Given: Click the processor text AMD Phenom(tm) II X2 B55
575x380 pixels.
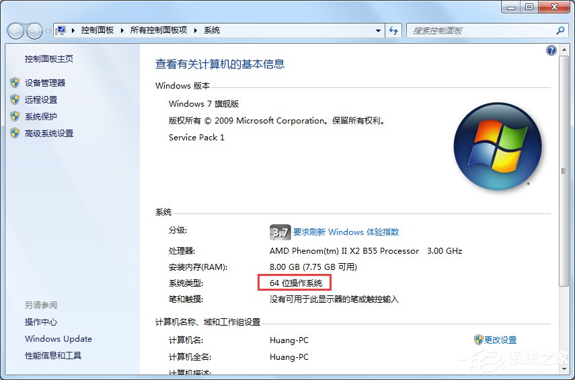Looking at the screenshot, I should pyautogui.click(x=323, y=251).
